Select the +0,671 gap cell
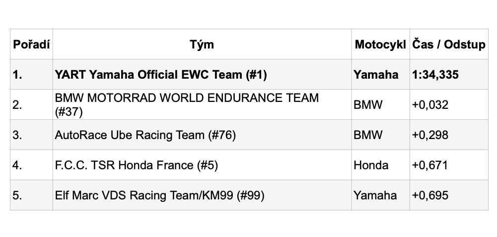497x237 pixels. coord(449,165)
